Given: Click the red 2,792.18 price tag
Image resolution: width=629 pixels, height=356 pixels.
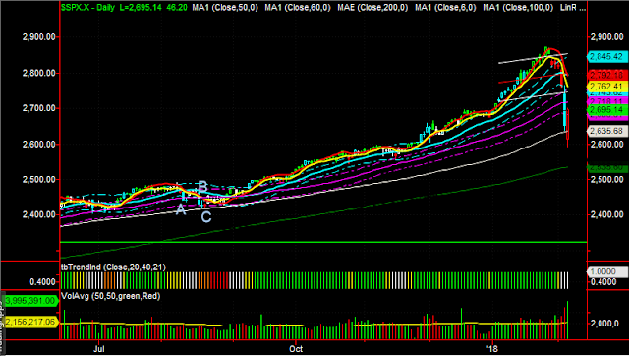Looking at the screenshot, I should 607,75.
